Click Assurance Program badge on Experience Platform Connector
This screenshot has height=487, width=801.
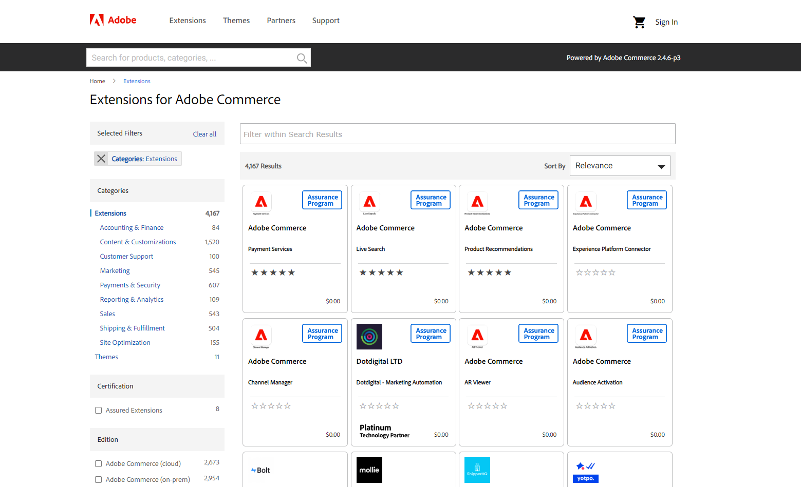point(647,200)
